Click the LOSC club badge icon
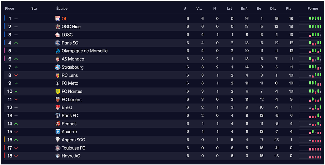This screenshot has height=165, width=325. point(58,35)
